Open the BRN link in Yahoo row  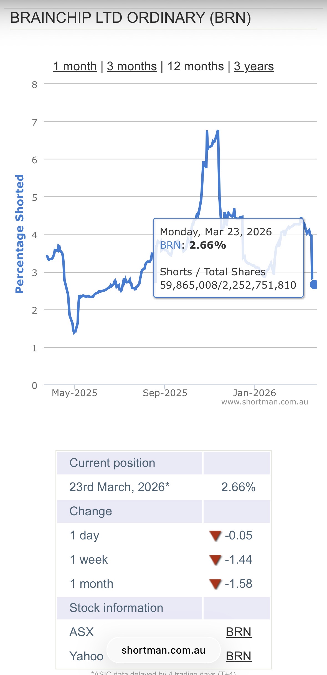pos(239,656)
